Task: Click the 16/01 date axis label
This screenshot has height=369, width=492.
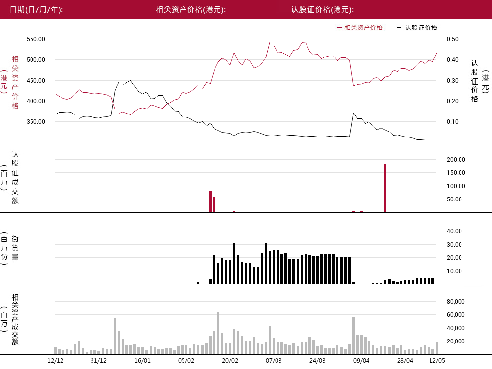Action: pyautogui.click(x=142, y=361)
